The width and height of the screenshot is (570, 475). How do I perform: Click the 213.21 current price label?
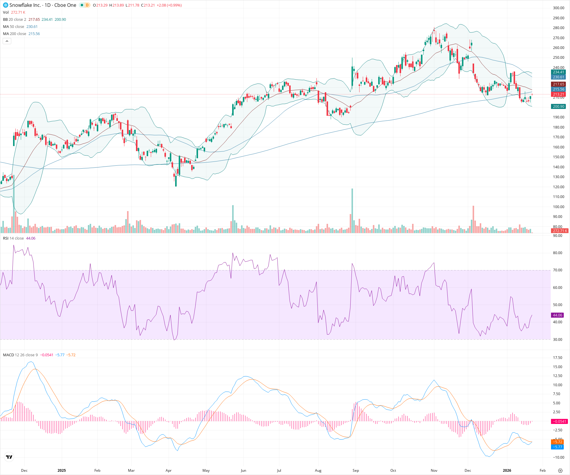pyautogui.click(x=558, y=94)
